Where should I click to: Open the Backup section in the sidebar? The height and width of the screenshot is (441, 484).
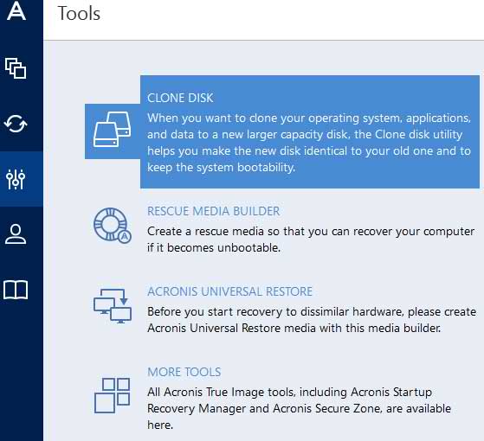[x=16, y=67]
